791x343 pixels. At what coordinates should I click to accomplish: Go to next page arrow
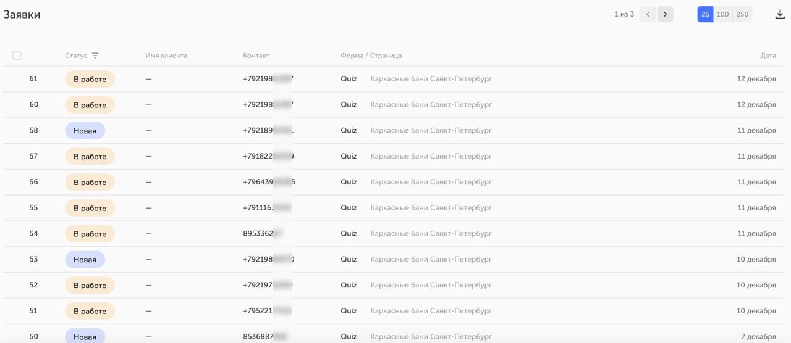(x=665, y=14)
